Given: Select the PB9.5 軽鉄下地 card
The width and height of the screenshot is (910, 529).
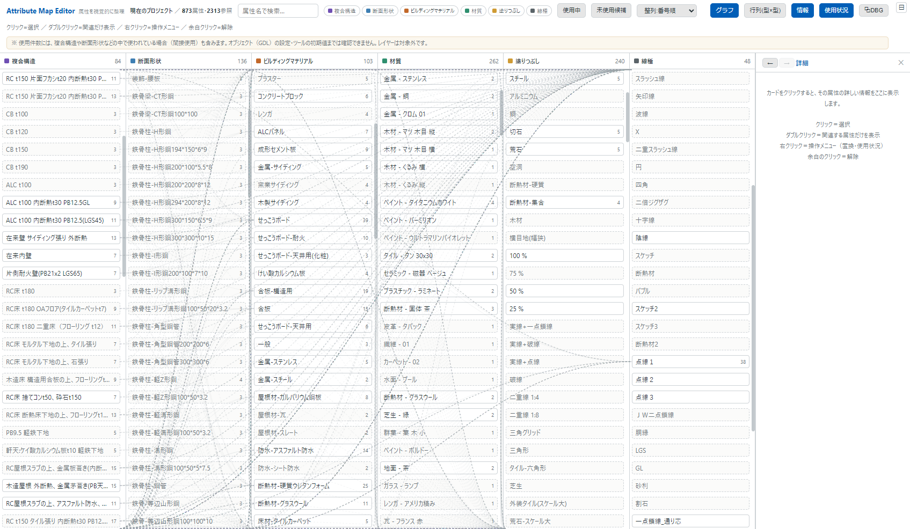Looking at the screenshot, I should (x=61, y=433).
